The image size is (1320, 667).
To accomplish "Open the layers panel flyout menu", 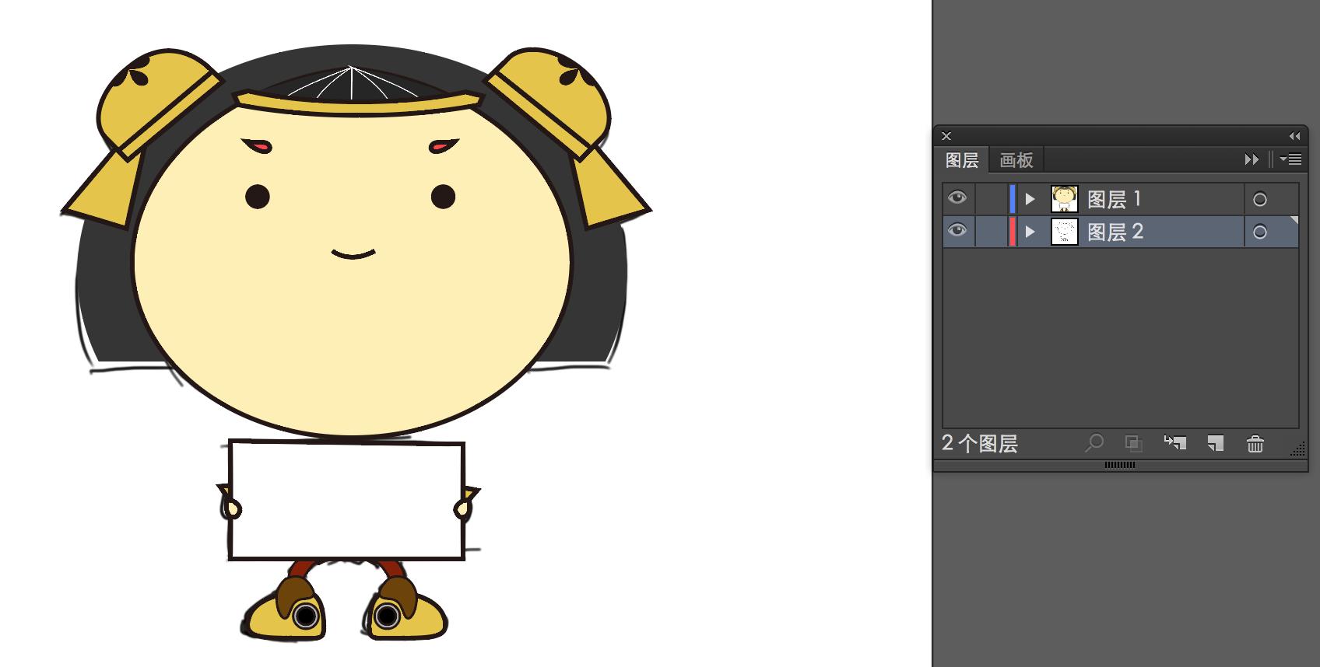I will 1291,159.
